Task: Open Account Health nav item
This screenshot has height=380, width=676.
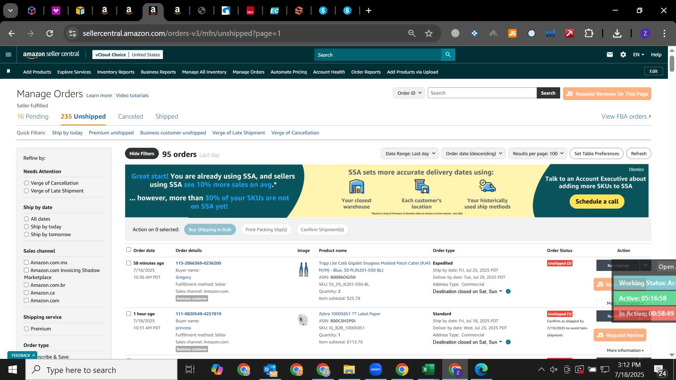Action: point(329,72)
